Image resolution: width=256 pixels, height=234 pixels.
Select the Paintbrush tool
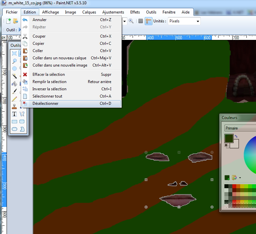pyautogui.click(x=14, y=91)
